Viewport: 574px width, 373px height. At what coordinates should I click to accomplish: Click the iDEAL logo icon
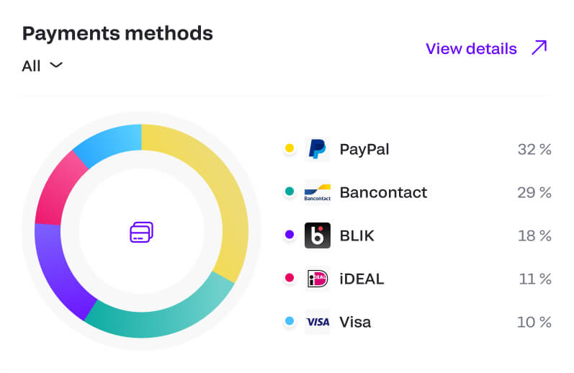(x=317, y=279)
